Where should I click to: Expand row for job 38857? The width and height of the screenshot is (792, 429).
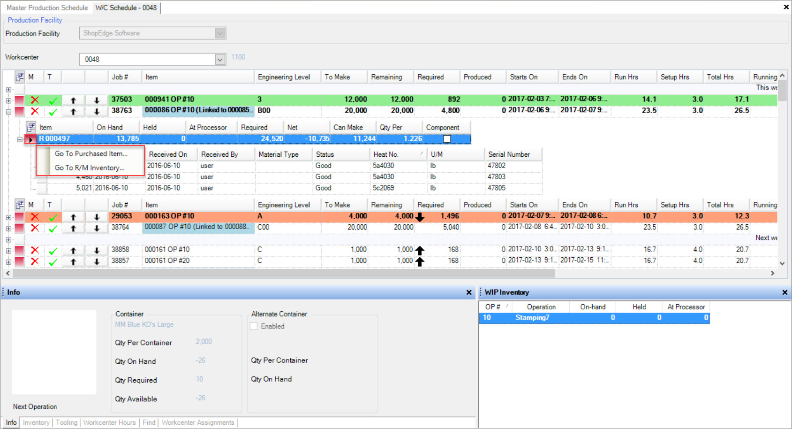click(8, 262)
